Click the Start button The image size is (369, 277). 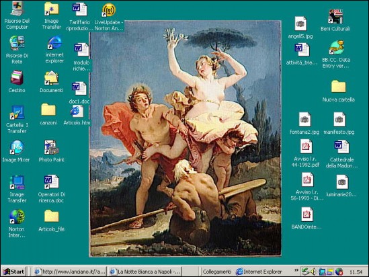[x=13, y=272]
